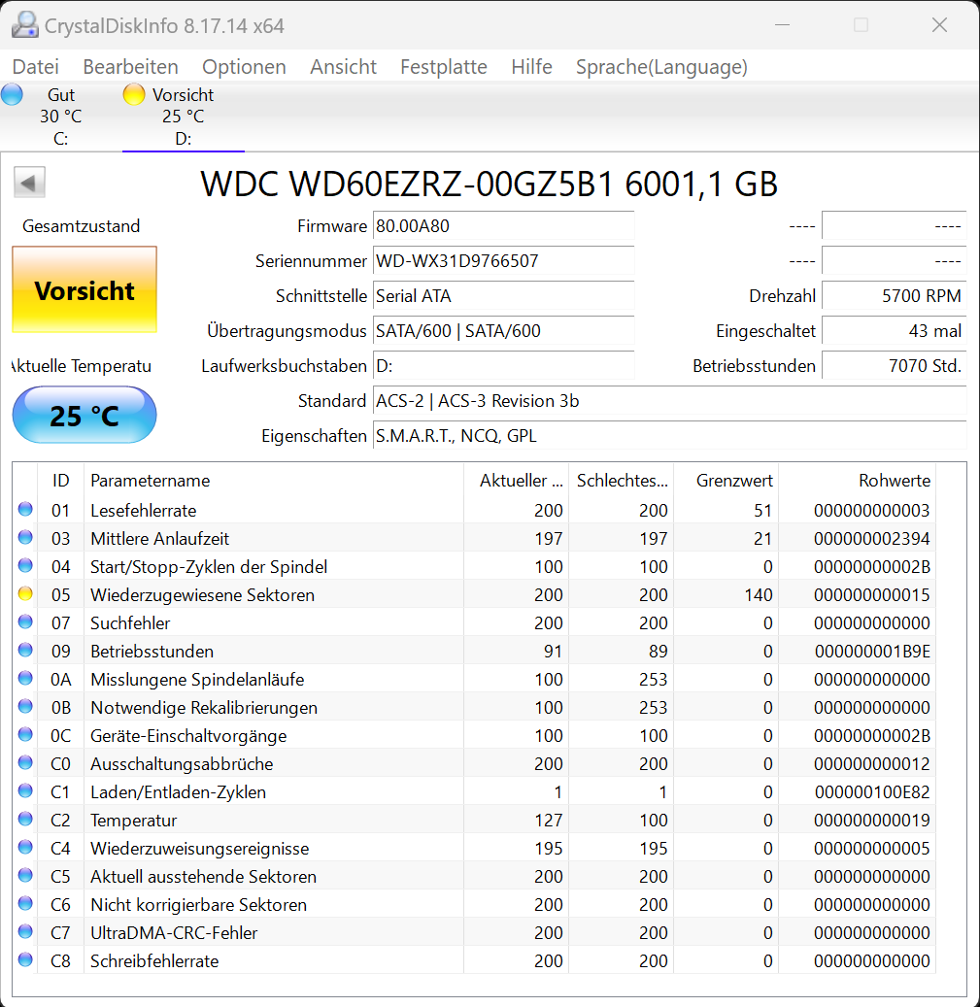
Task: Click the previous disk arrow button
Action: (x=29, y=183)
